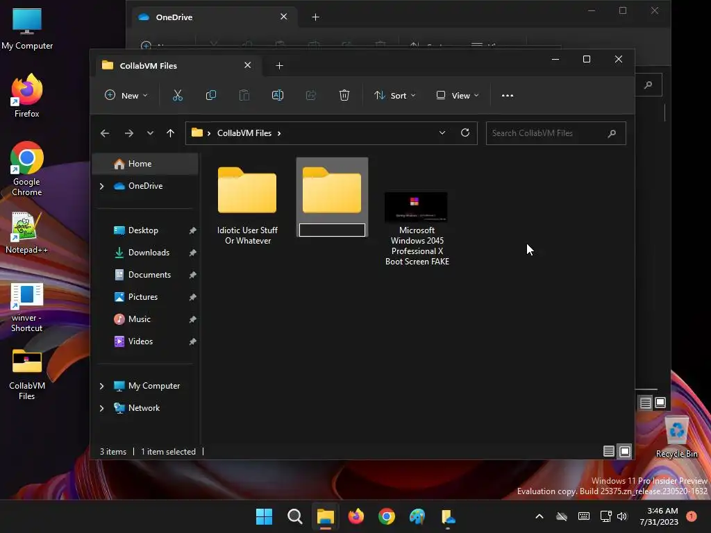
Task: Close the CollabVM Files tab
Action: coord(248,65)
